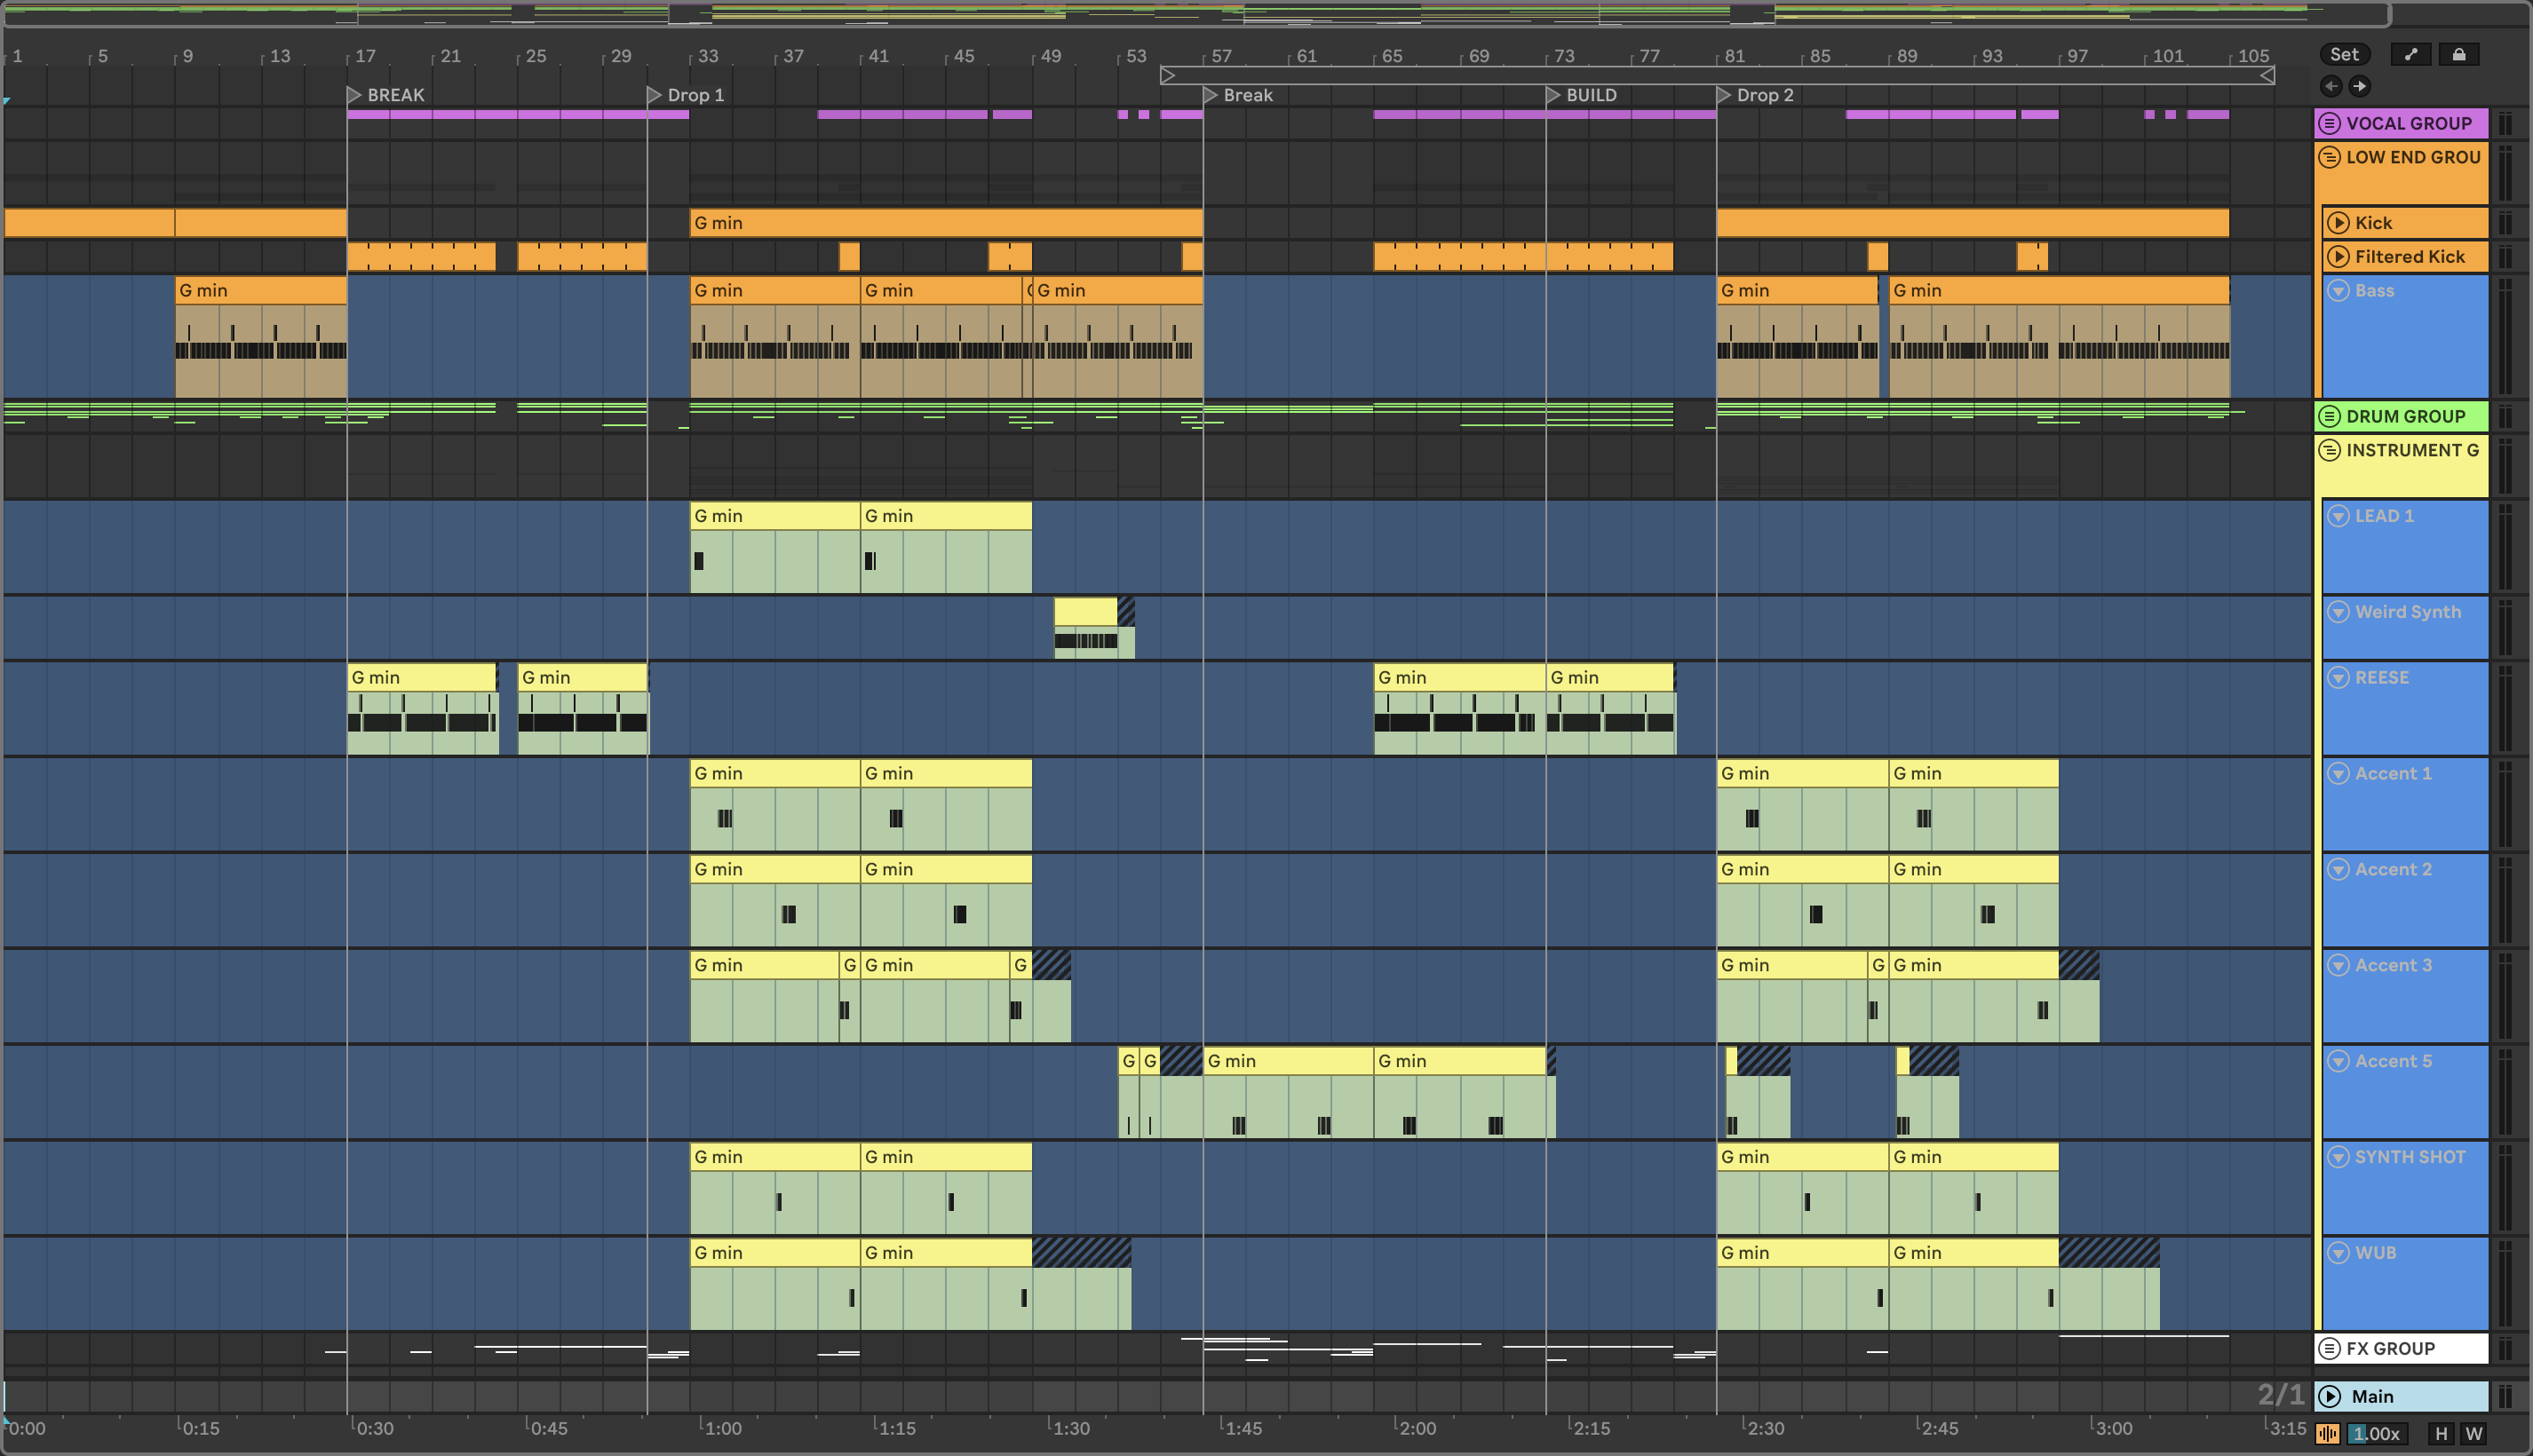Toggle the Automation Mode button
The width and height of the screenshot is (2533, 1456).
pos(2411,55)
